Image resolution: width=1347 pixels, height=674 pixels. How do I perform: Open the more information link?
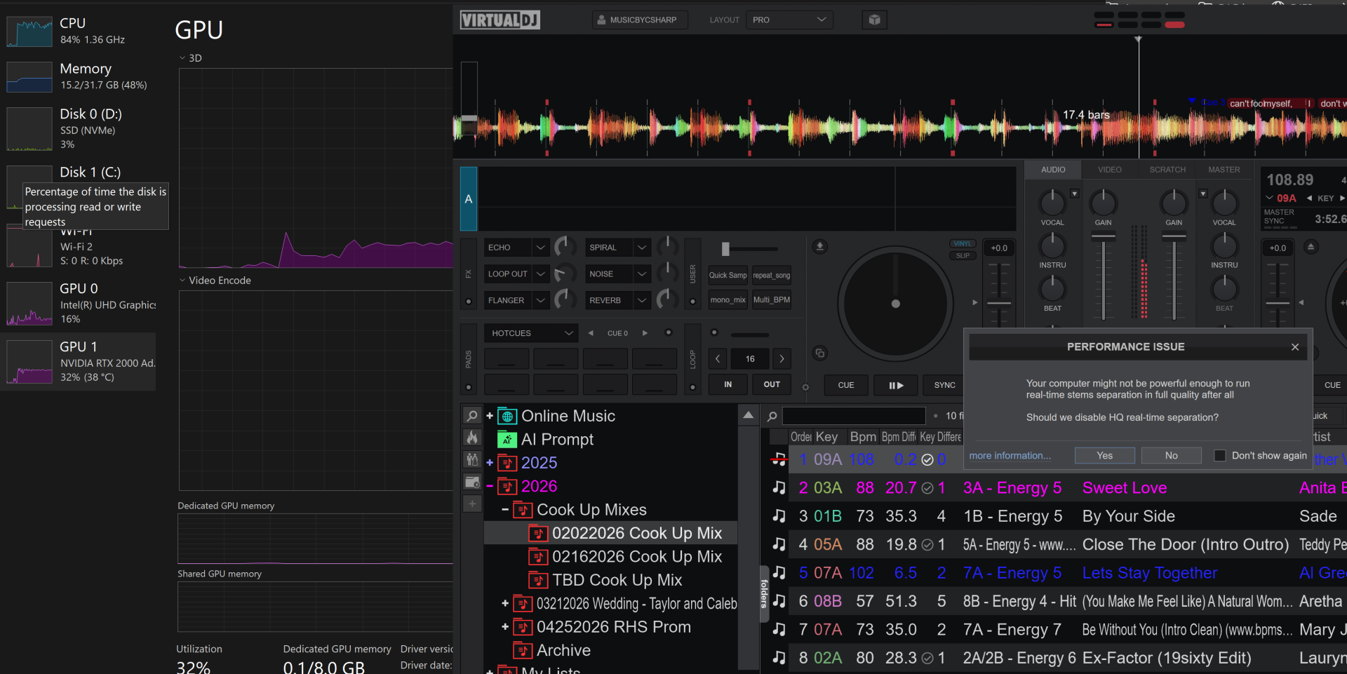point(1010,456)
